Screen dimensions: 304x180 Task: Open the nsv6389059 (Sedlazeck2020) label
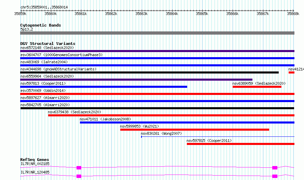pos(259,83)
